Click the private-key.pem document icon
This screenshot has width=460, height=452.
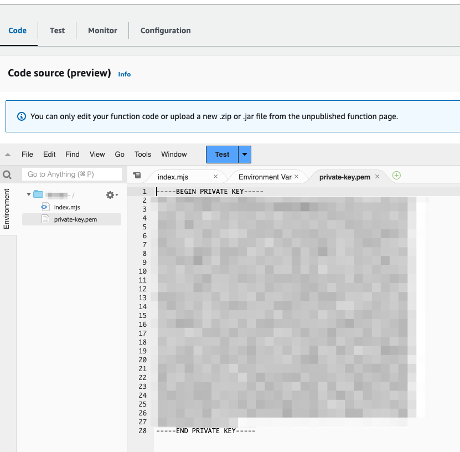point(45,219)
